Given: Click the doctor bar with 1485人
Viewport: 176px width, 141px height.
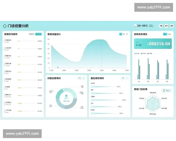Looking at the screenshot, I should [x=104, y=113].
